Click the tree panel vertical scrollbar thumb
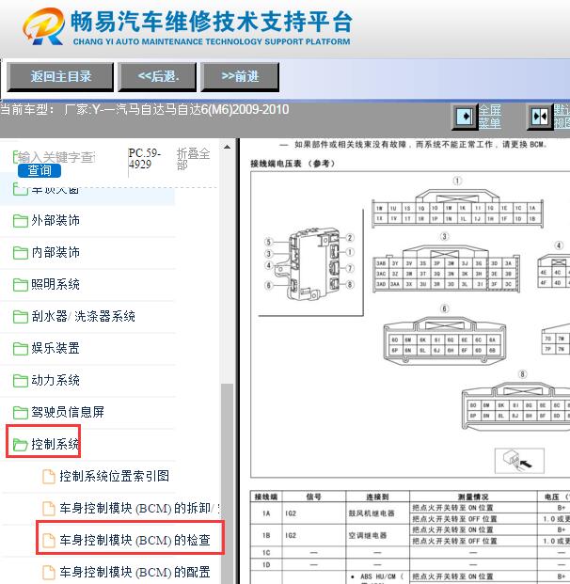Viewport: 570px width, 584px height. pos(227,483)
